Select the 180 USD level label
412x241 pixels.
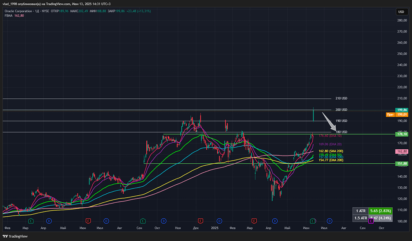tap(342, 132)
